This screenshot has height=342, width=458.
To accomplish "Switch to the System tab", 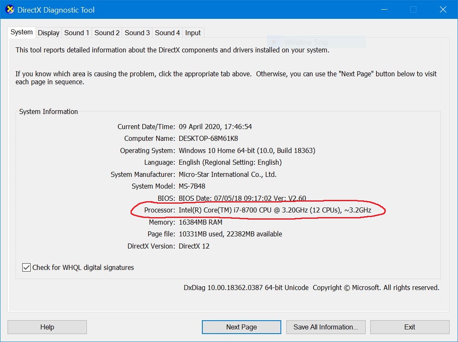I will click(x=21, y=32).
